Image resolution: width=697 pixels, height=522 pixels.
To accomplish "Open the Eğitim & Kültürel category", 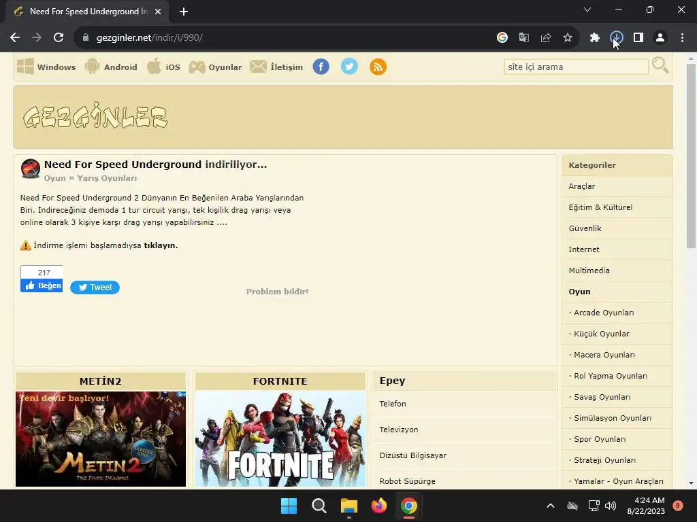I will click(x=617, y=207).
